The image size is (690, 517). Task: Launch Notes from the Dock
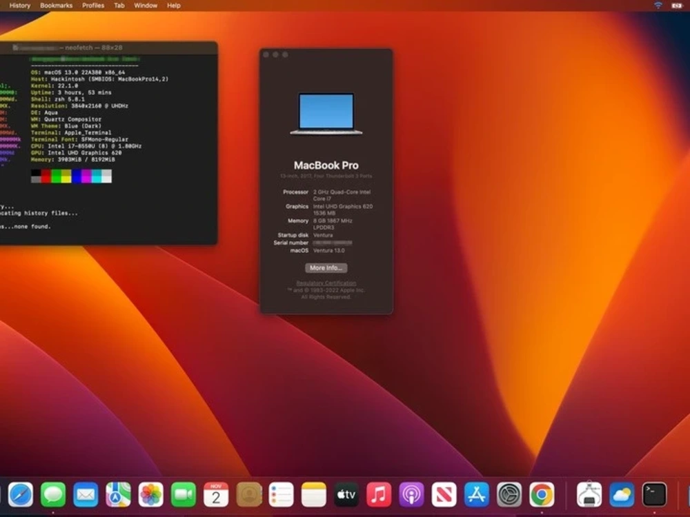[314, 494]
